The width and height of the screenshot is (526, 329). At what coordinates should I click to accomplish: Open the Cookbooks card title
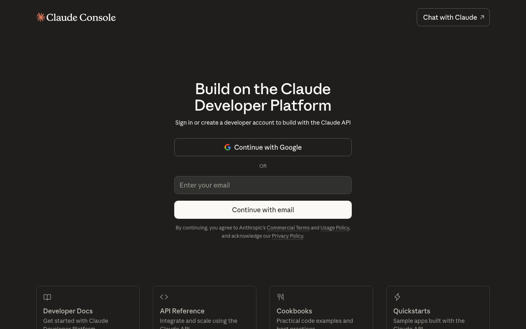coord(294,311)
